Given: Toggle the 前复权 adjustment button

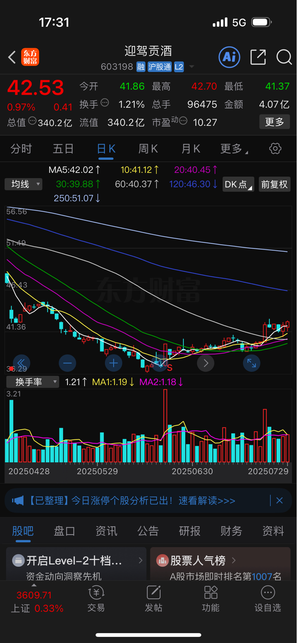Looking at the screenshot, I should click(275, 184).
